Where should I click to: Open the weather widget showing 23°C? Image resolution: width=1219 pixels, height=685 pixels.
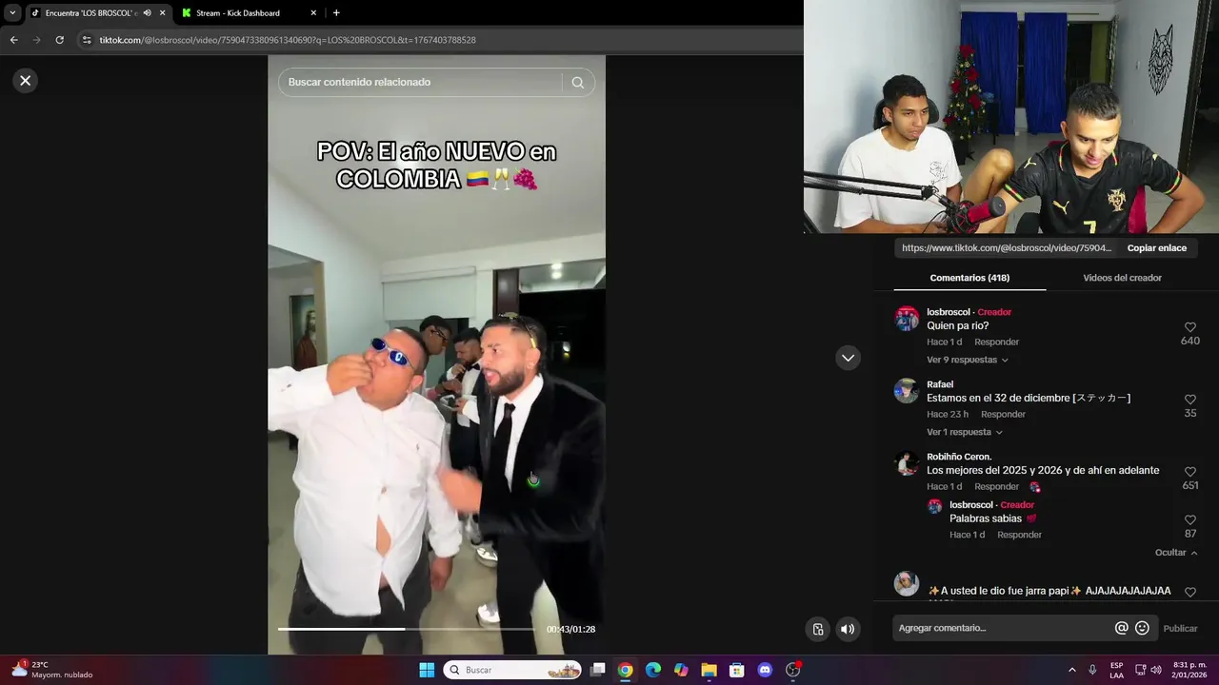(x=52, y=670)
